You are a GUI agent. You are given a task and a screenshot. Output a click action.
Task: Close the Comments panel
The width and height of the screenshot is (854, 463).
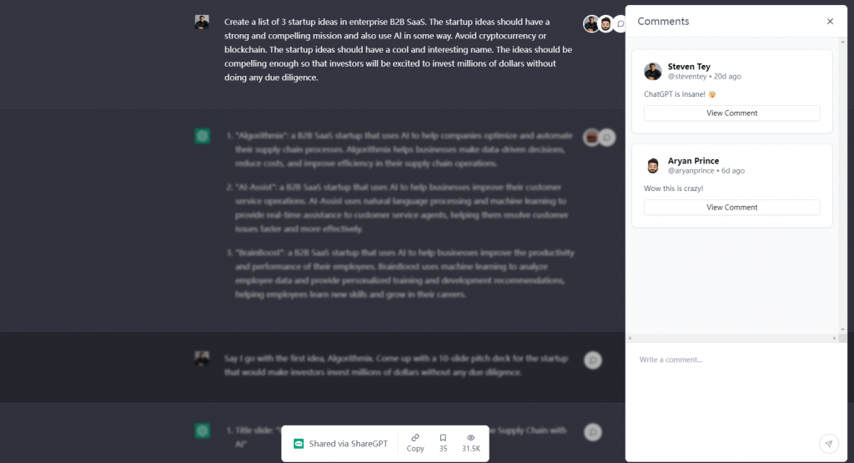tap(830, 21)
